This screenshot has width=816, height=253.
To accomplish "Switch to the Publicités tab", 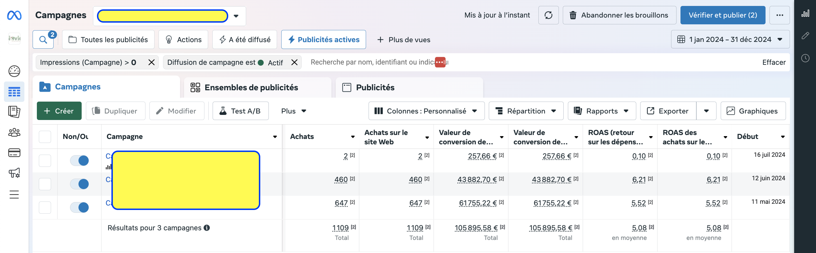I will [375, 87].
